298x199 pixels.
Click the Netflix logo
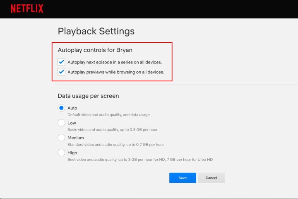click(x=27, y=9)
